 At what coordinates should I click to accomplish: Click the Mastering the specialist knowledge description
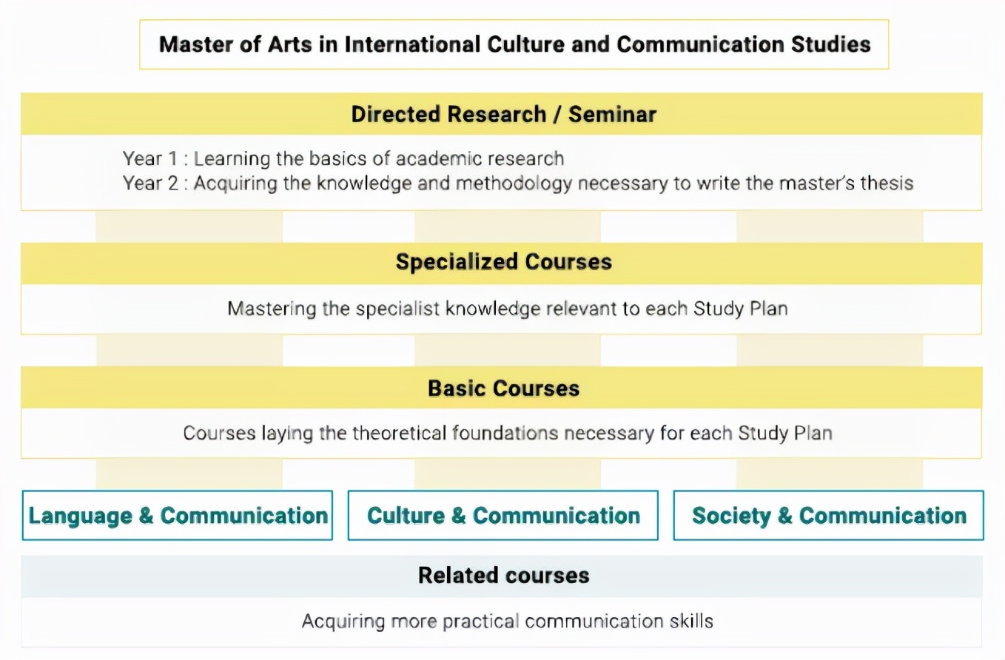(507, 309)
